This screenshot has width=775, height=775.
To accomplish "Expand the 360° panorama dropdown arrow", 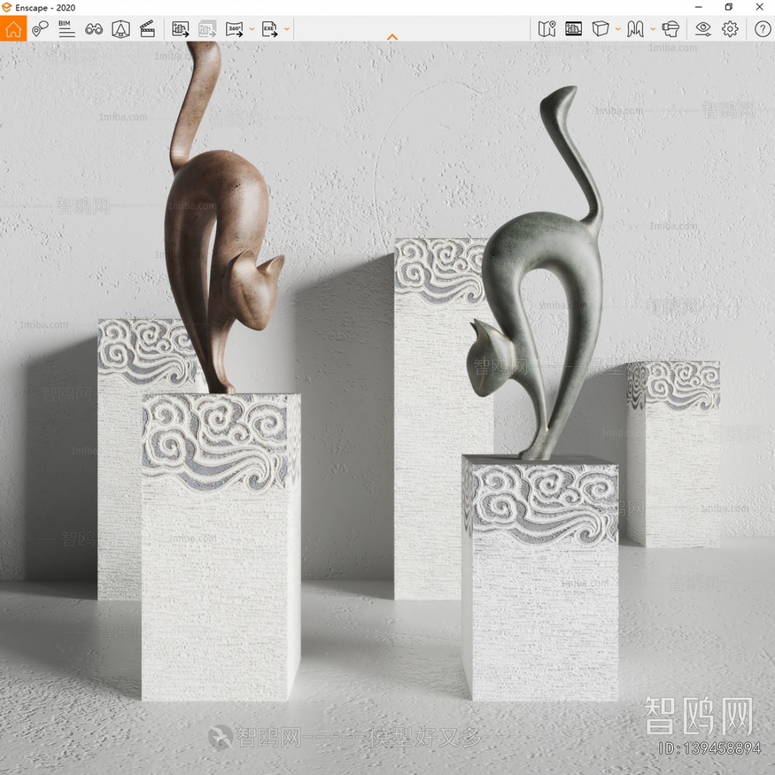I will [x=252, y=29].
